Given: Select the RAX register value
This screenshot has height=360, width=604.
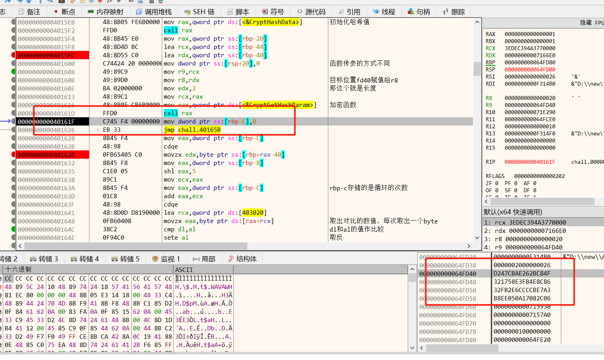Looking at the screenshot, I should pyautogui.click(x=530, y=34).
